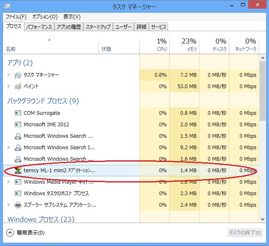Expand the スプーラー サブシステム row
The height and width of the screenshot is (246, 269).
(x=9, y=205)
